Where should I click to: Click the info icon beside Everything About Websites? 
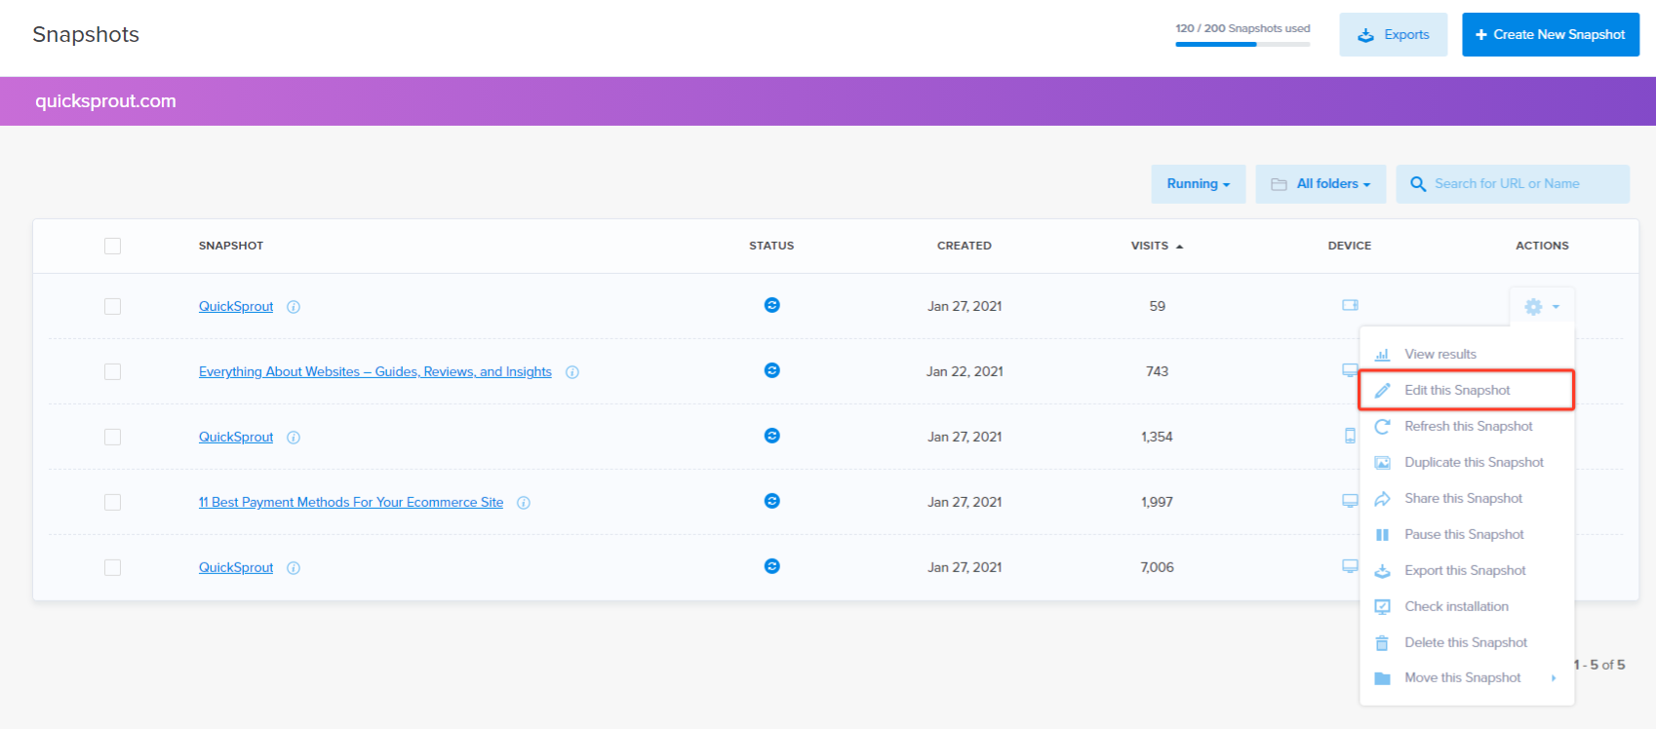572,372
